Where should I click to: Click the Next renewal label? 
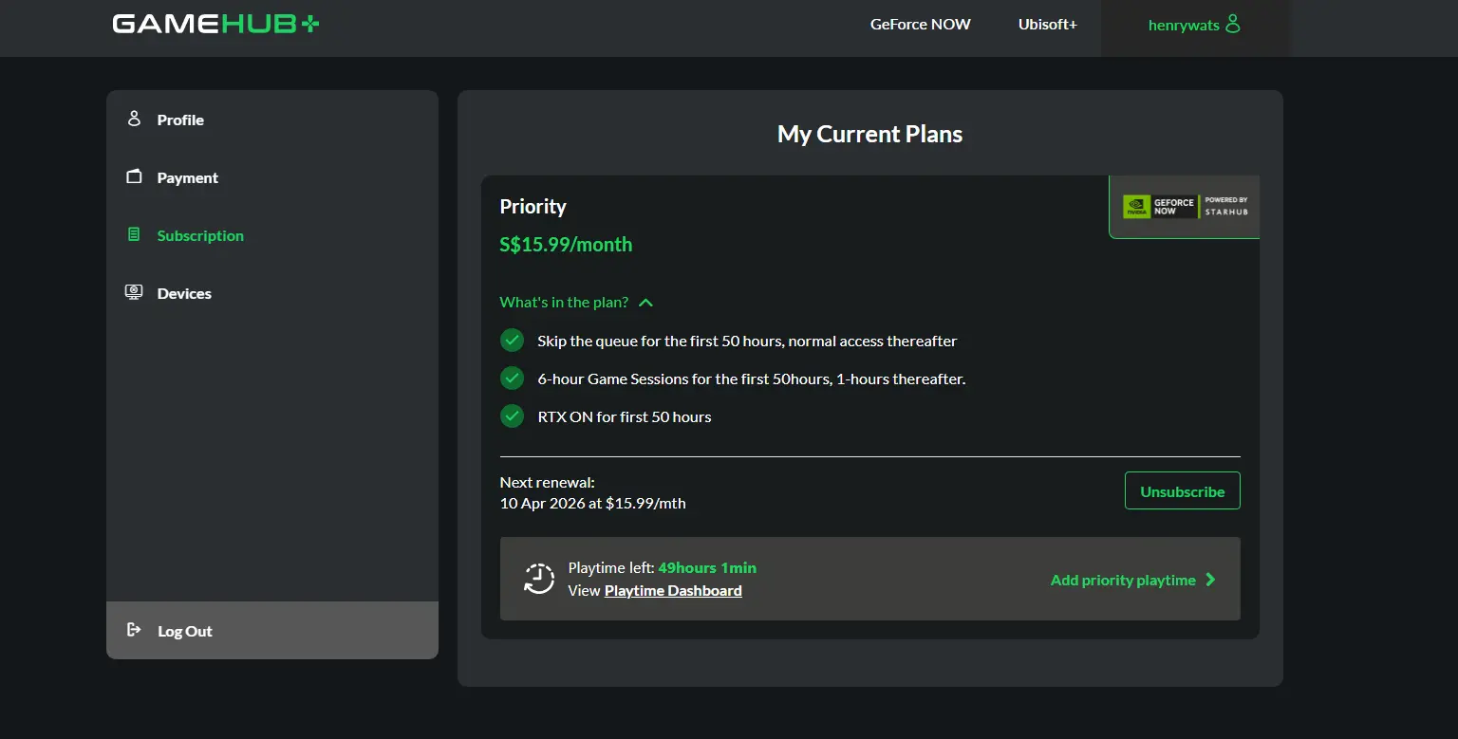click(x=548, y=482)
